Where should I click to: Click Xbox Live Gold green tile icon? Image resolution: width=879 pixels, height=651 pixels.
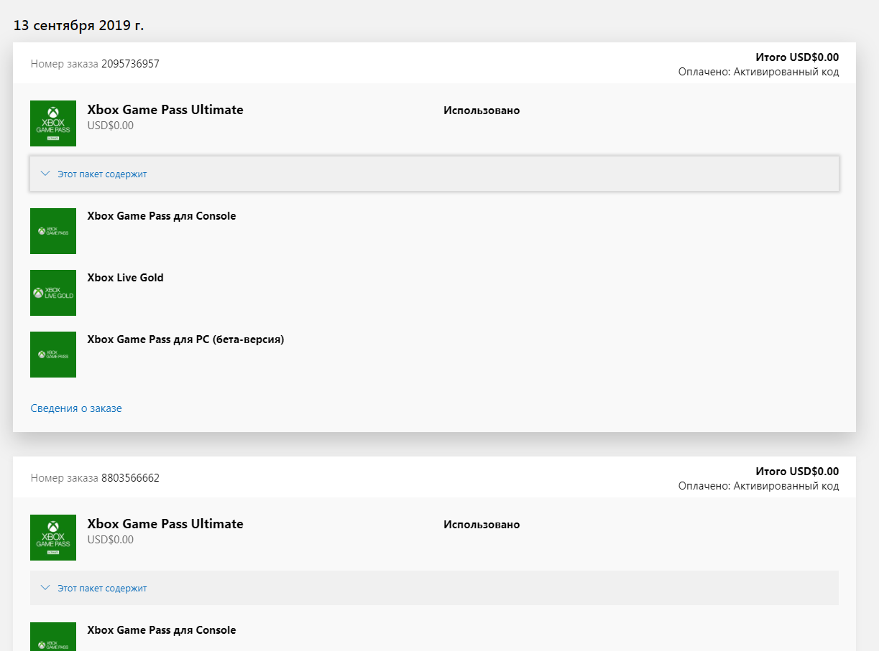53,293
